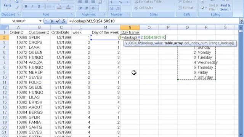The height and width of the screenshot is (137, 244).
Task: Open the Alignment dialog launcher
Action: (104, 14)
